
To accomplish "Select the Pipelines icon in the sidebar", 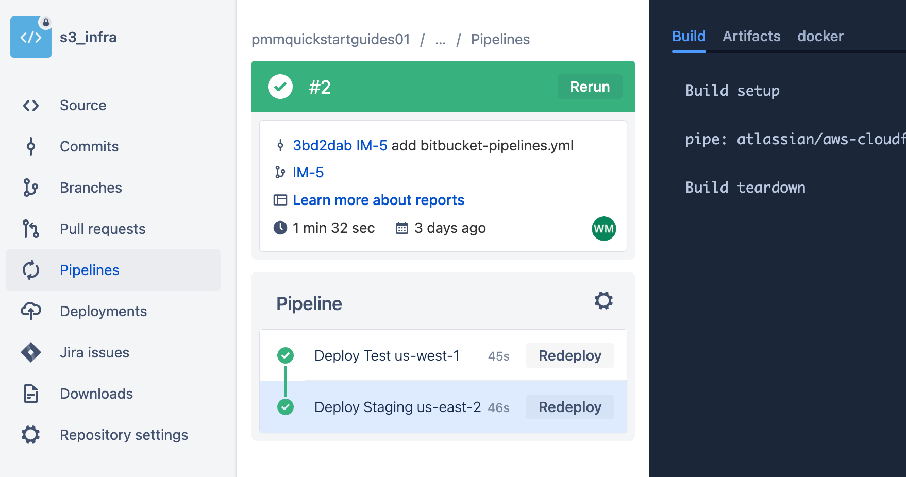I will point(31,269).
